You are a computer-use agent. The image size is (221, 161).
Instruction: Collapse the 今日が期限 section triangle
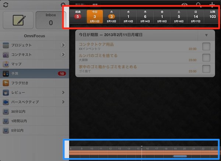pos(206,35)
